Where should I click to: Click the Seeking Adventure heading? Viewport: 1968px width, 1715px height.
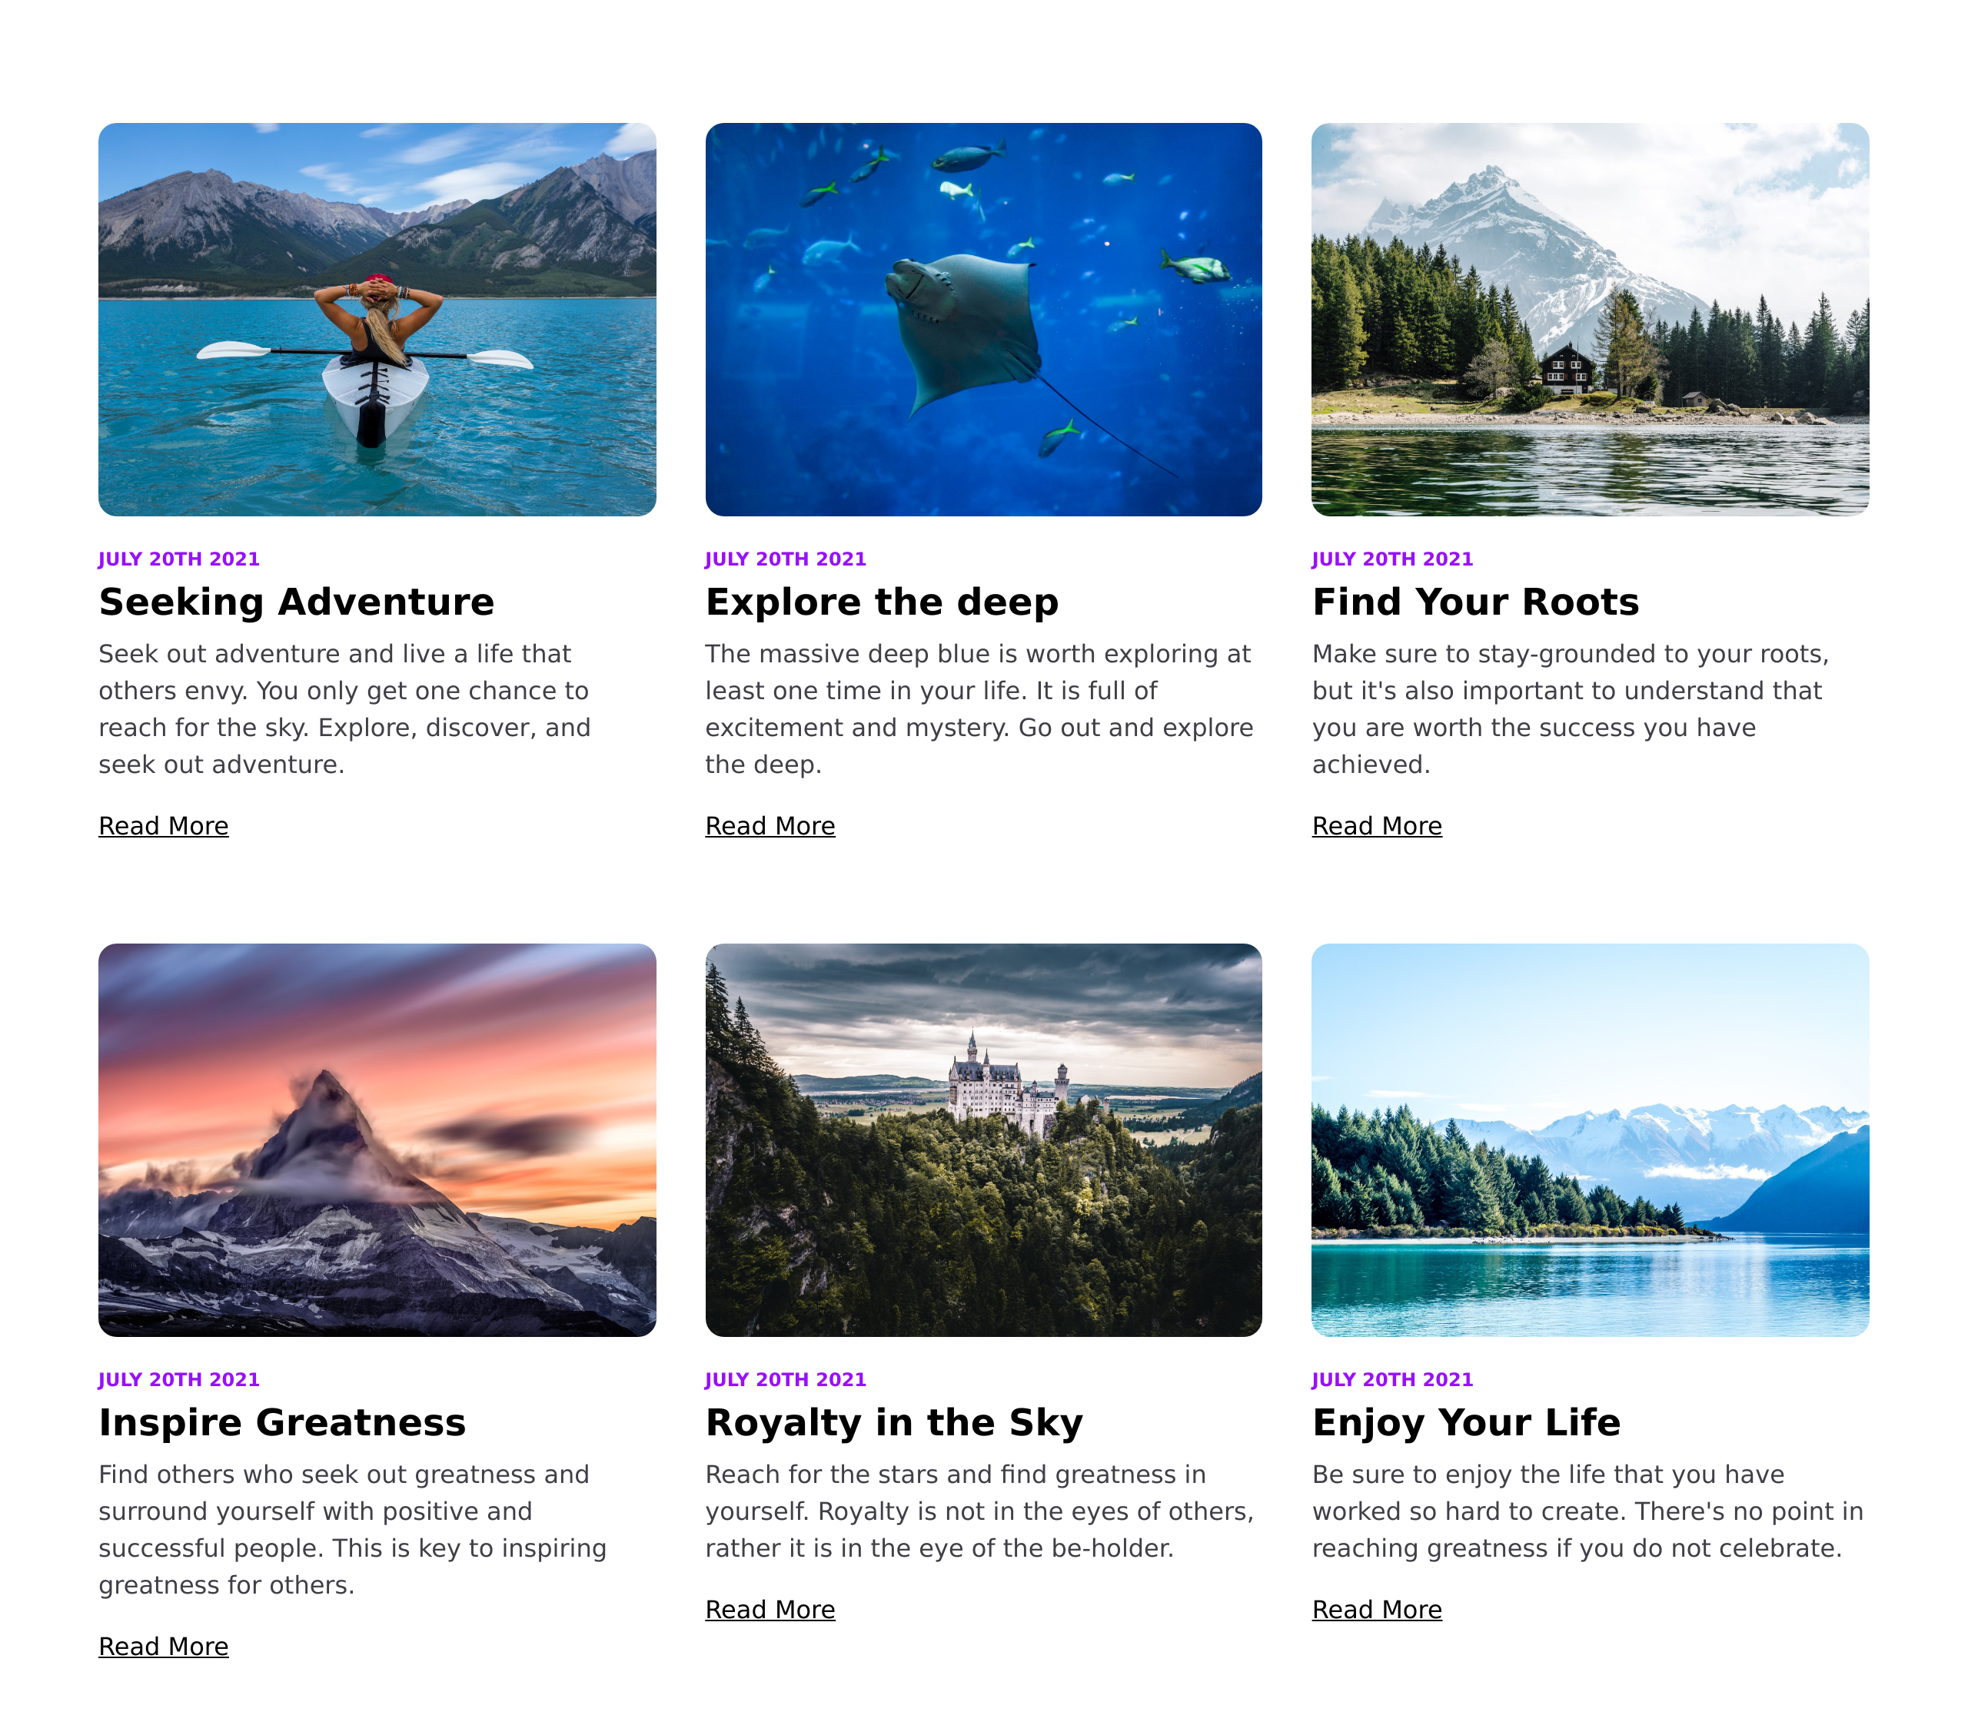click(x=297, y=602)
